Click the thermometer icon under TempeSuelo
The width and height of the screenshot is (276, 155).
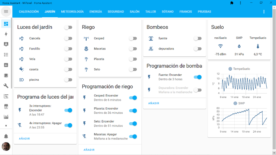click(258, 46)
